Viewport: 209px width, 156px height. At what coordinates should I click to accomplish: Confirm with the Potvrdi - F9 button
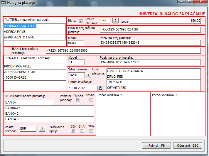[156, 145]
